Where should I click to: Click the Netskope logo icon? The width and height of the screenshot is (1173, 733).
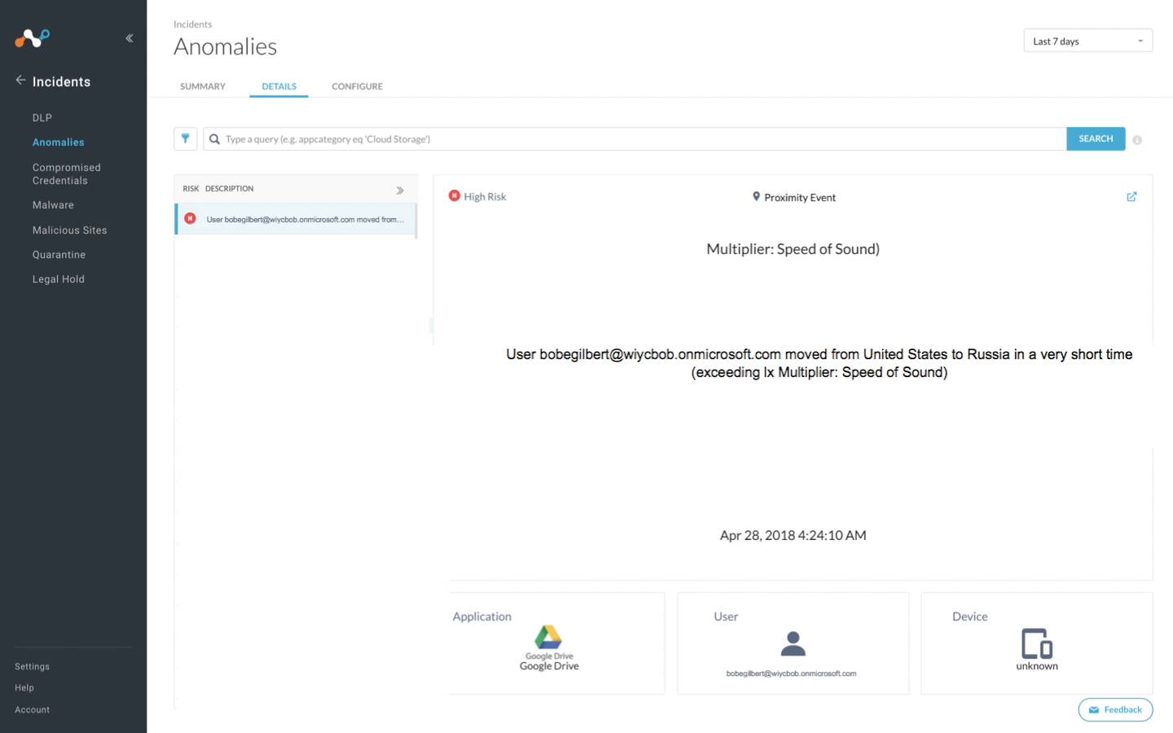click(33, 38)
